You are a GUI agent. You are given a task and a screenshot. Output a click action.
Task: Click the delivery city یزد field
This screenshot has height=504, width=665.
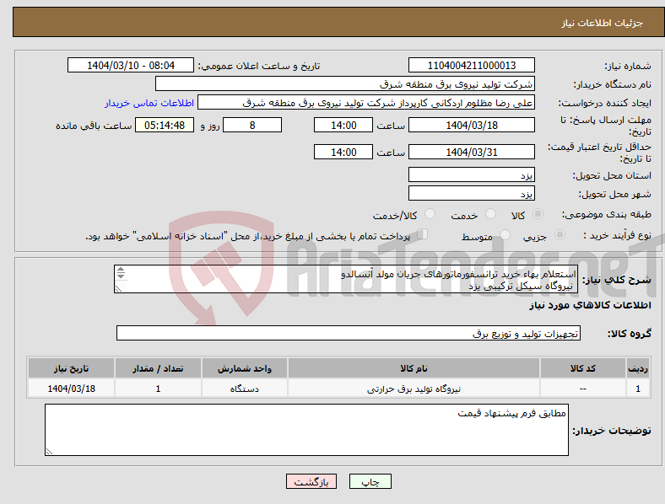(472, 193)
